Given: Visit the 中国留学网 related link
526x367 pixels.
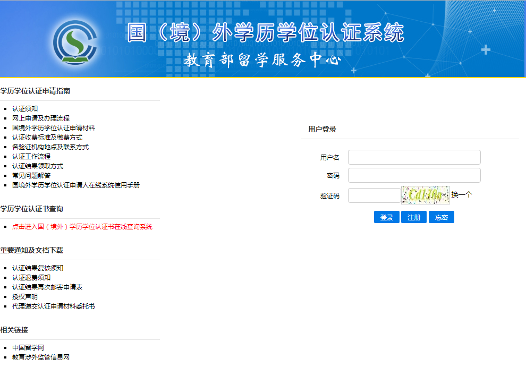Looking at the screenshot, I should click(x=28, y=348).
